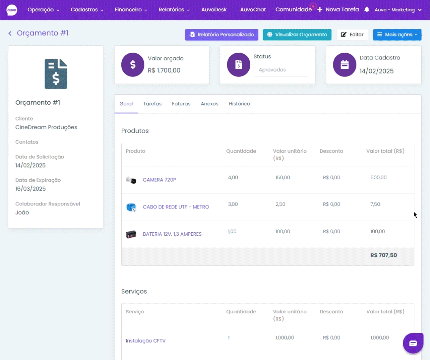
Task: Click the large budget document icon
Action: pos(56,74)
